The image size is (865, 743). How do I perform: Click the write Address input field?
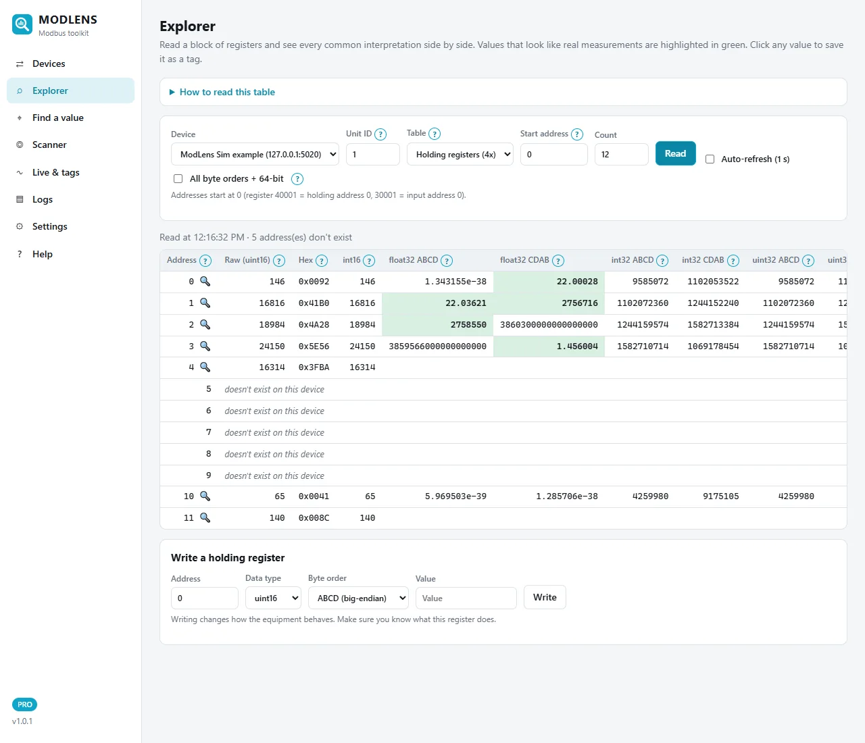pyautogui.click(x=205, y=598)
